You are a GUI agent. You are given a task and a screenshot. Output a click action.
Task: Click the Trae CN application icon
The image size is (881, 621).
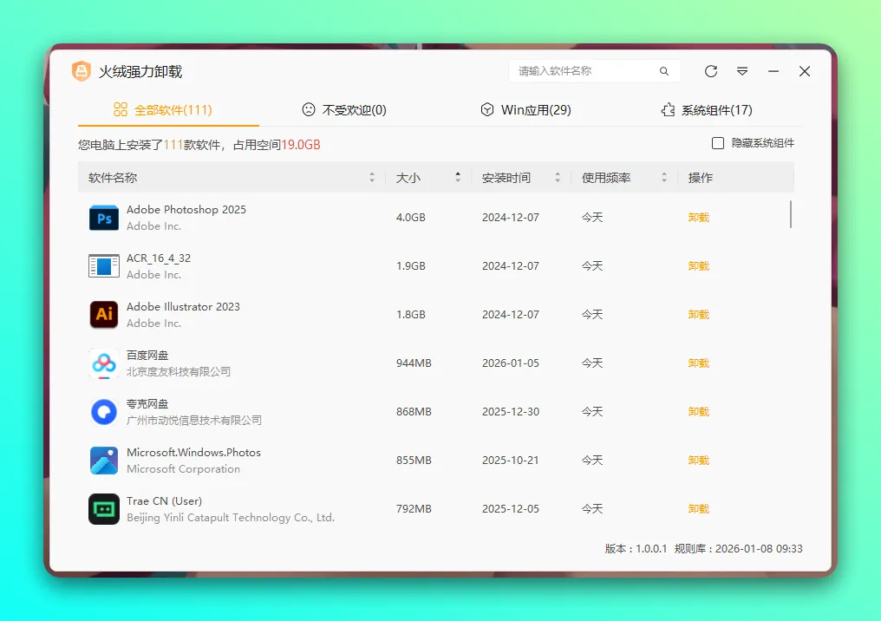[103, 508]
